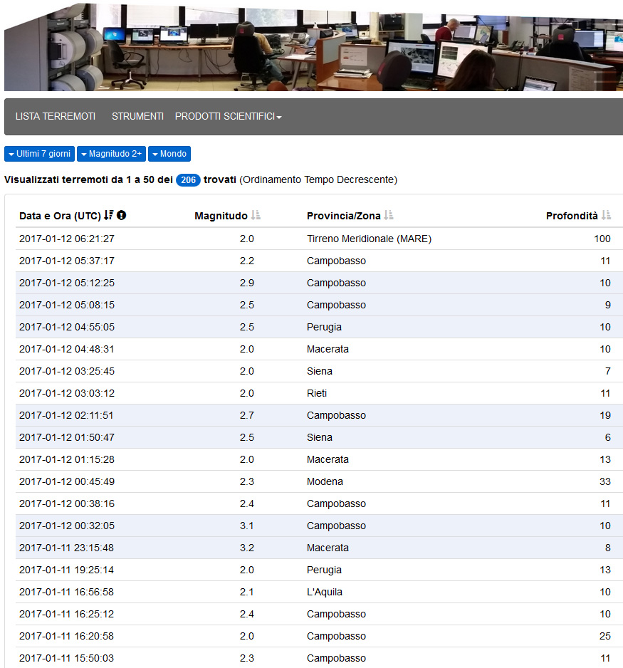Sort by Provincia/Zona sort icon
This screenshot has width=623, height=668.
click(x=389, y=216)
